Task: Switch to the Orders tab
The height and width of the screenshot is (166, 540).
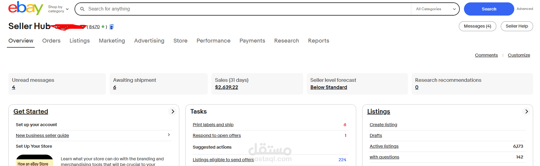Action: click(51, 41)
